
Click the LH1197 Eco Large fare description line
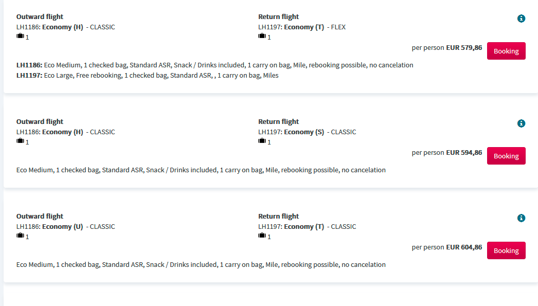click(148, 76)
